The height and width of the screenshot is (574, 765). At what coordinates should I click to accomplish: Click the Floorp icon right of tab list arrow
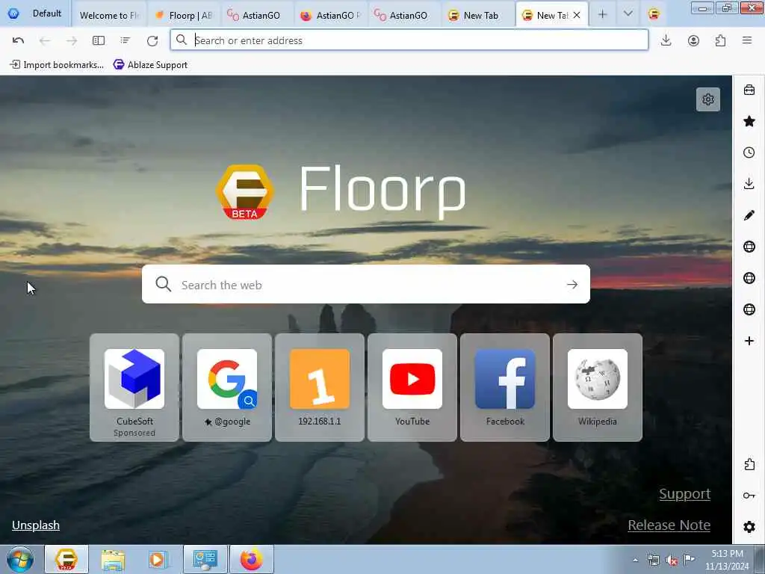pos(654,14)
